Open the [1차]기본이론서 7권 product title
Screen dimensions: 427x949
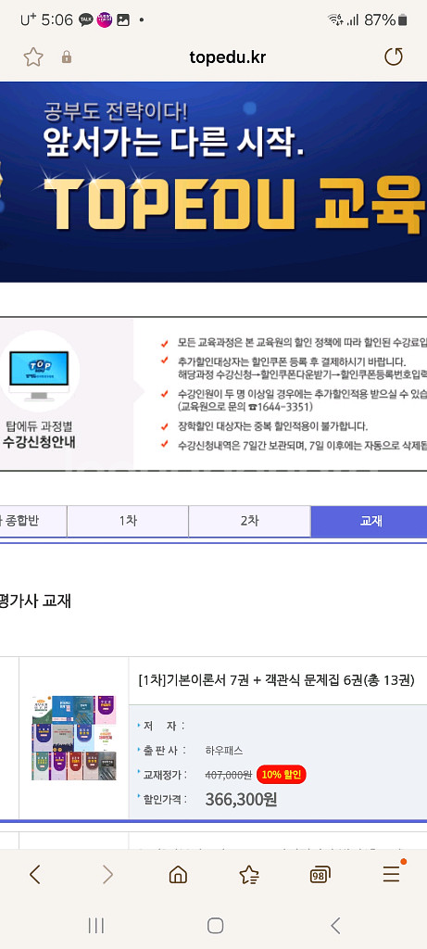tap(276, 680)
